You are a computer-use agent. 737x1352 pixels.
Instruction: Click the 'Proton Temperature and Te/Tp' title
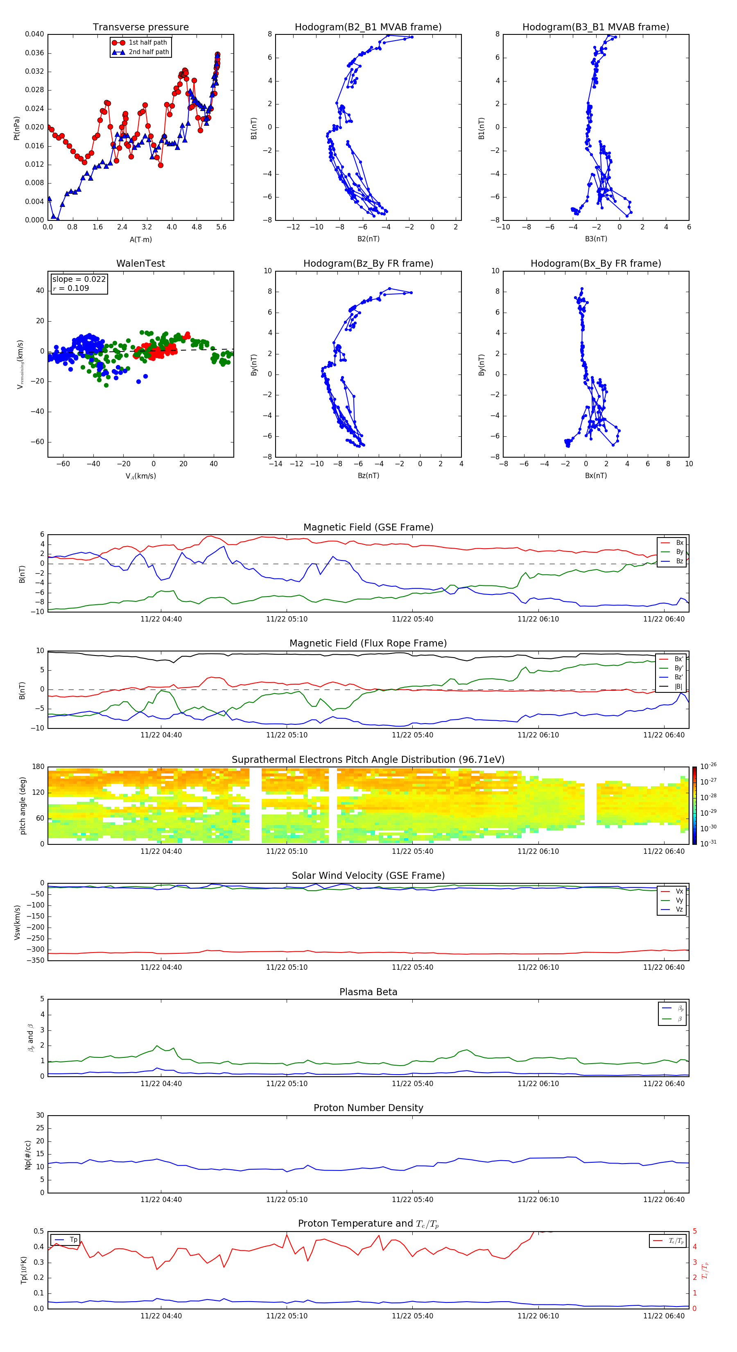[368, 1224]
